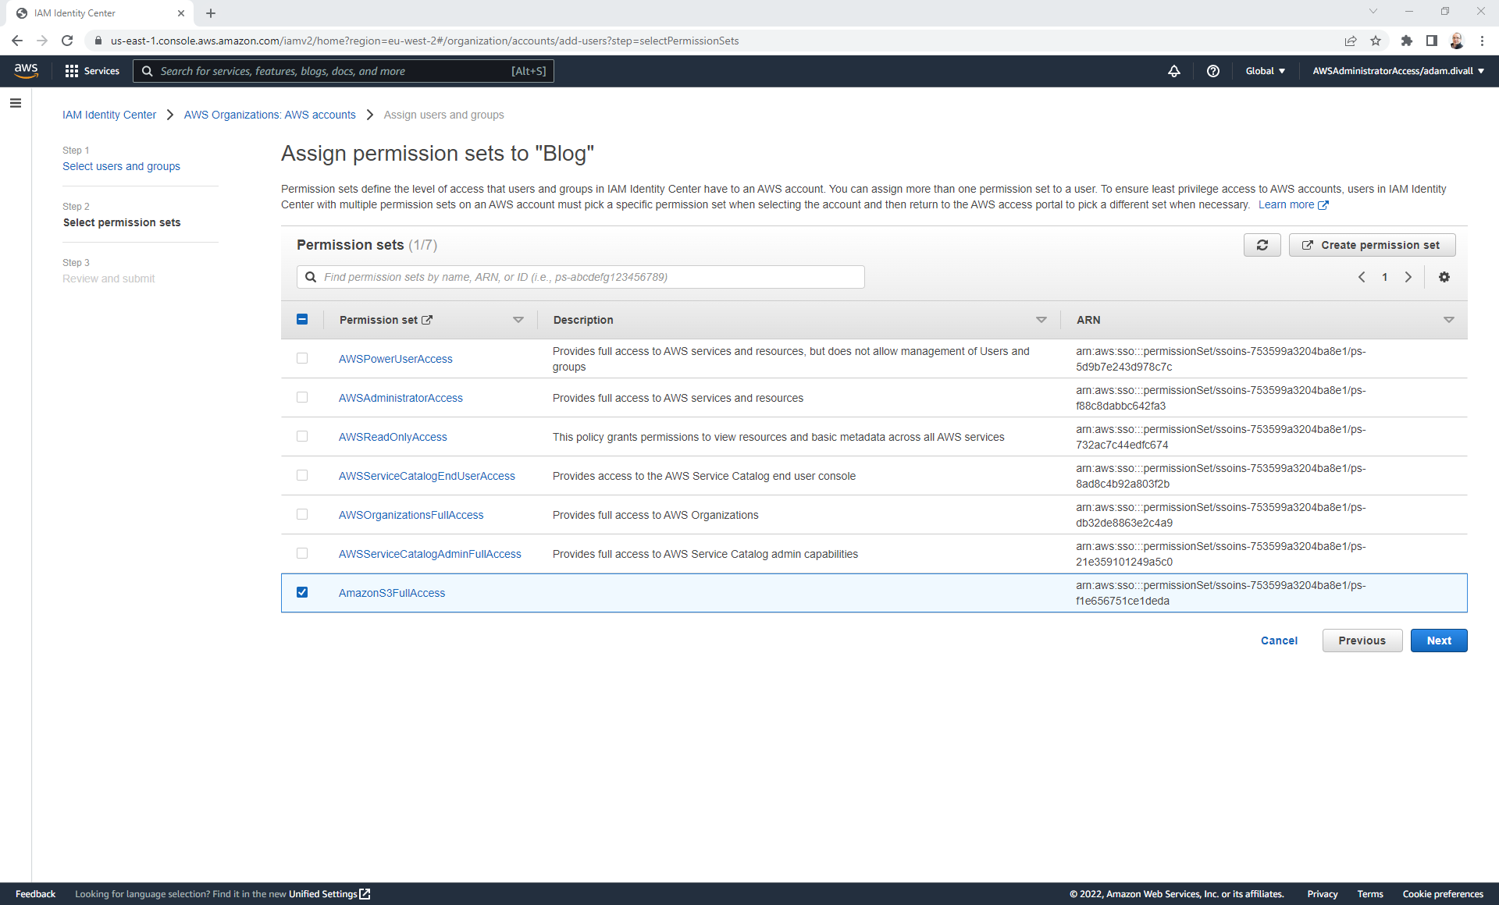Open the Chrome profile avatar
Image resolution: width=1499 pixels, height=905 pixels.
pos(1456,41)
